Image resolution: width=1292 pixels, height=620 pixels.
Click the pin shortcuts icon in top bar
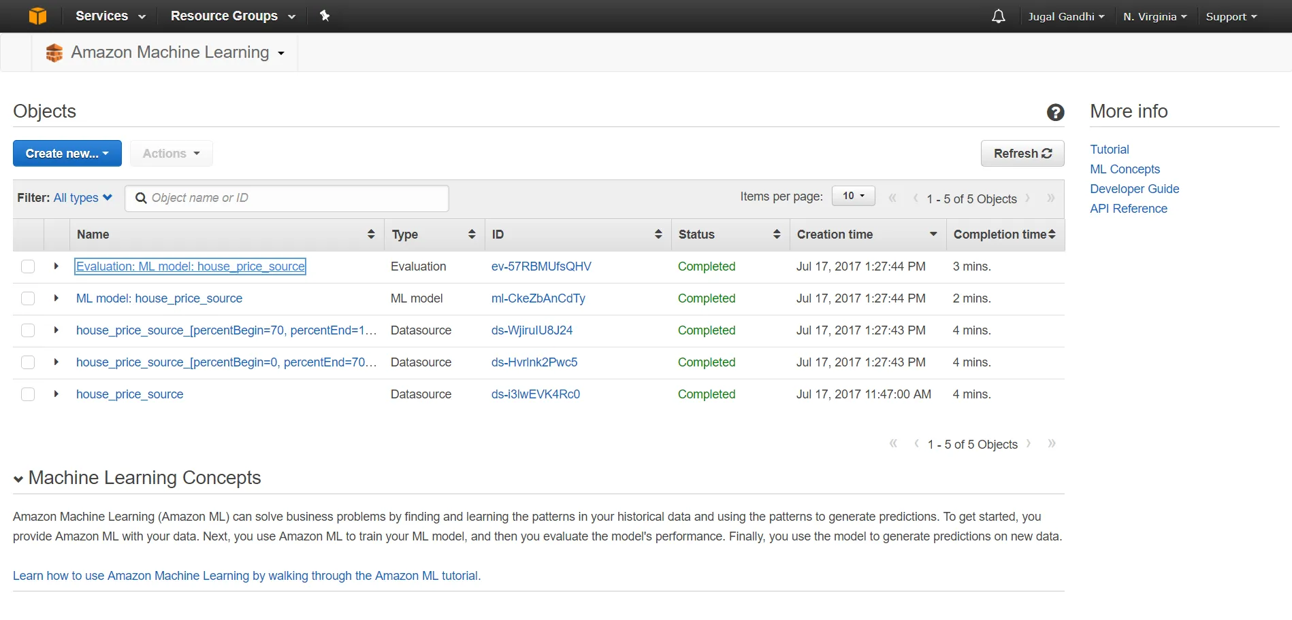(325, 16)
